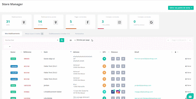Viewport: 196px width, 99px height.
Task: Click the Inviter button for Fabio Test 23.6.3
Action: tap(14, 79)
